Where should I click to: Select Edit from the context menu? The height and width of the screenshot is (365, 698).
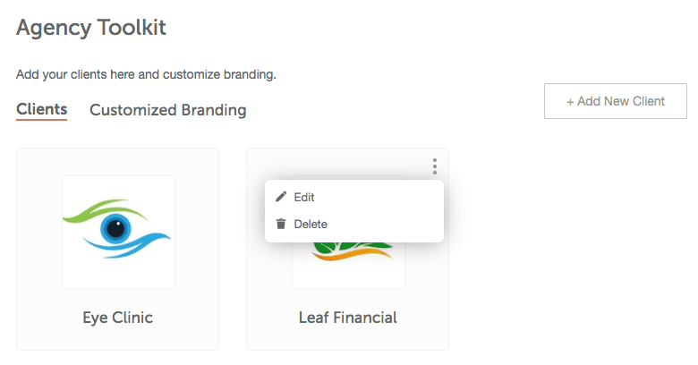click(304, 197)
